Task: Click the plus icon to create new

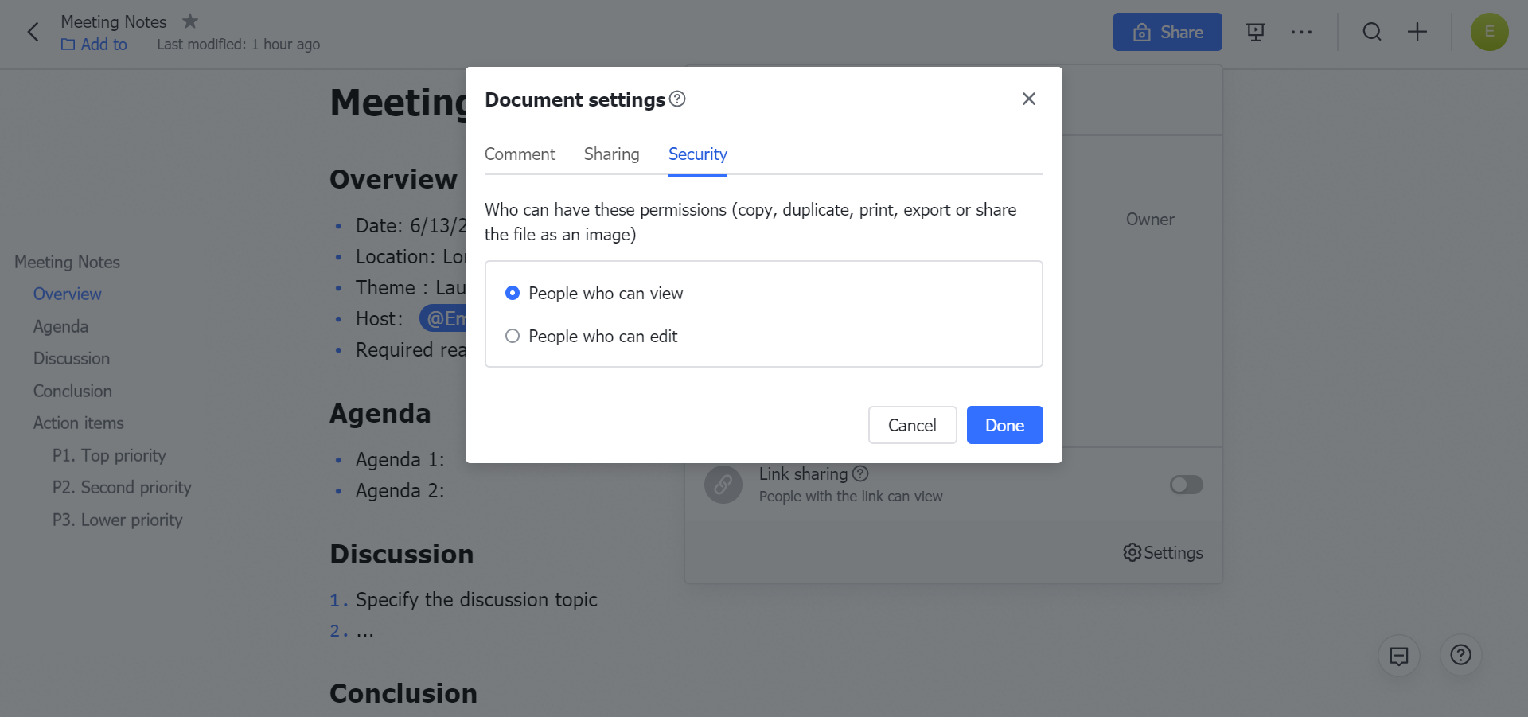Action: 1417,32
